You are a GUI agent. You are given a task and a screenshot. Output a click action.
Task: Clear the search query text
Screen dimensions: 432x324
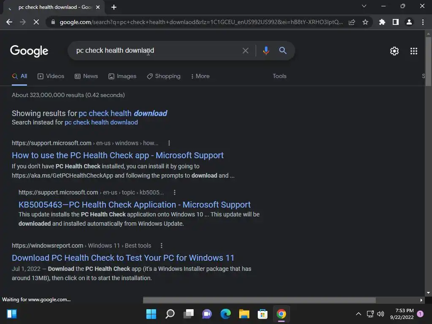point(245,51)
